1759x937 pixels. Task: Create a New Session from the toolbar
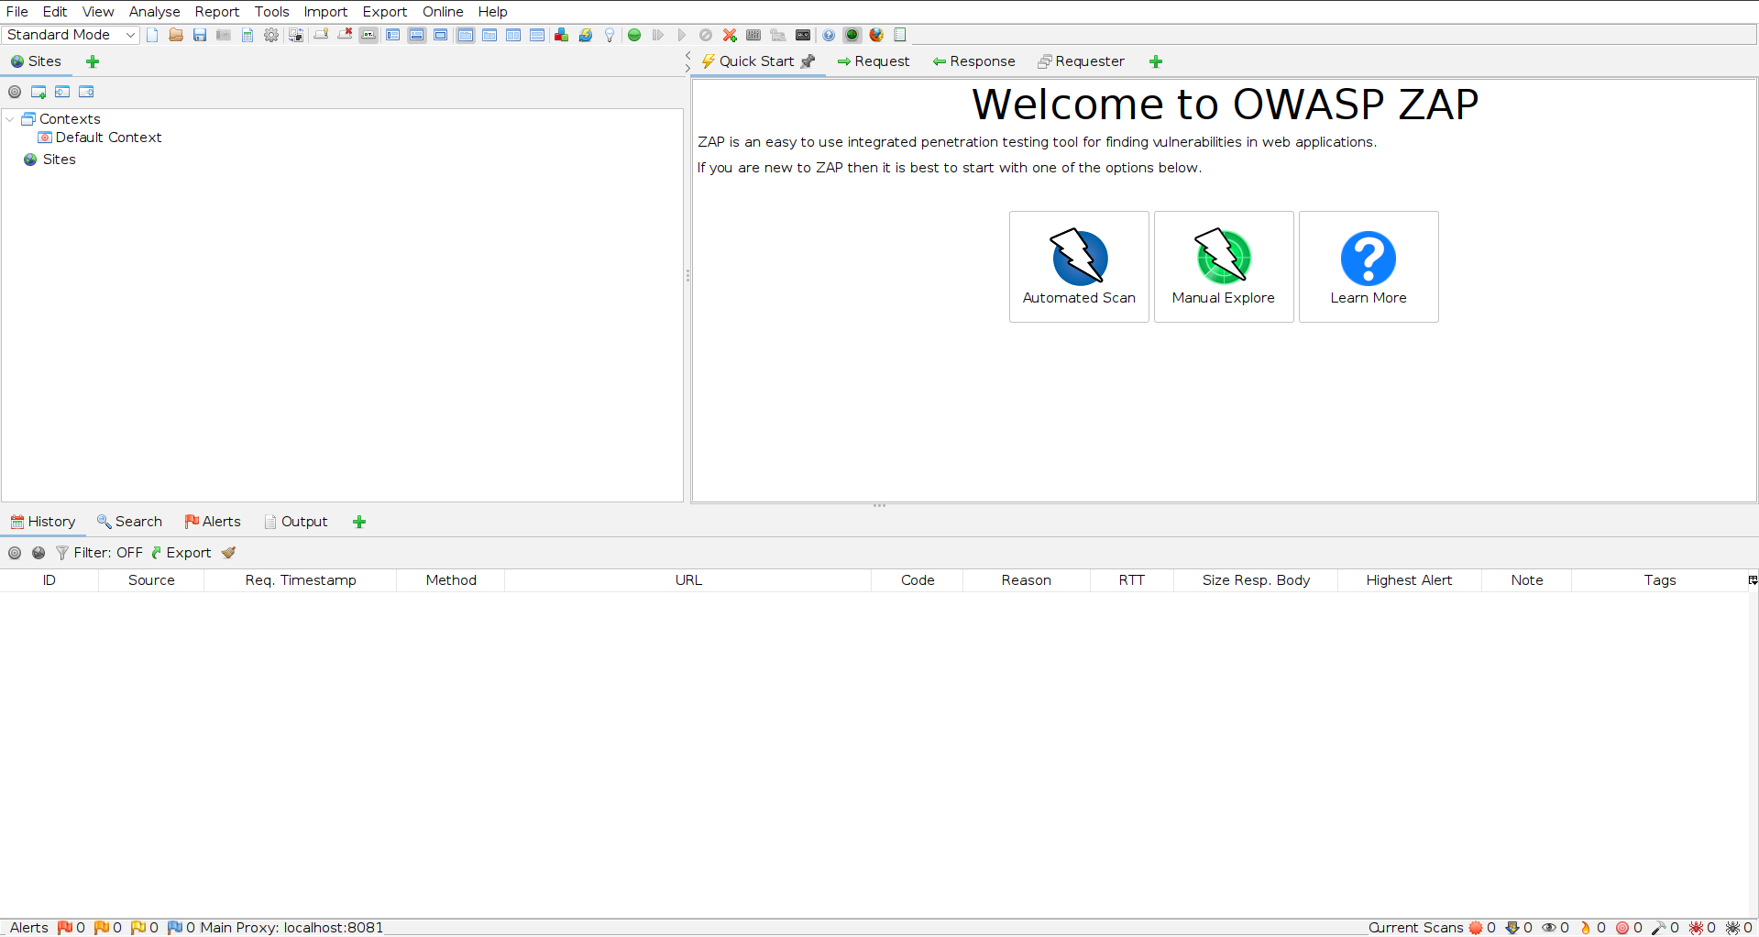pyautogui.click(x=153, y=35)
